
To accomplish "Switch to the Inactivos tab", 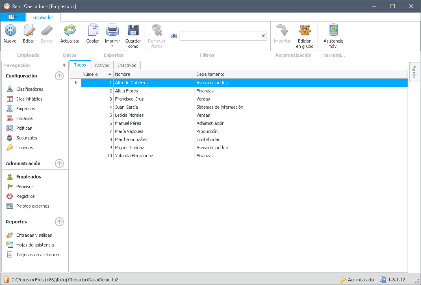I will pyautogui.click(x=127, y=65).
